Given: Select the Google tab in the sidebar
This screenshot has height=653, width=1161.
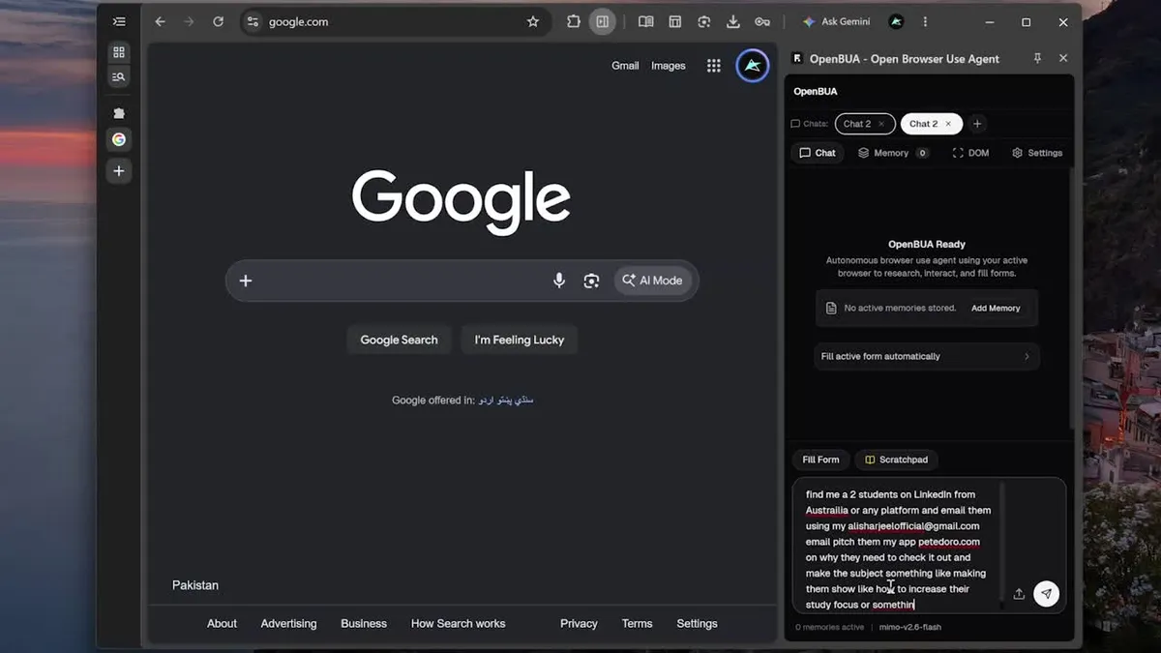Looking at the screenshot, I should point(119,139).
